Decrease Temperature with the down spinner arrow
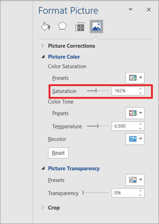This screenshot has width=159, height=224. 140,128
